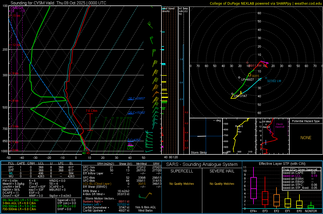Click the 'maxT = 53F' value
Screen dimensions: 323x214
coord(36,190)
